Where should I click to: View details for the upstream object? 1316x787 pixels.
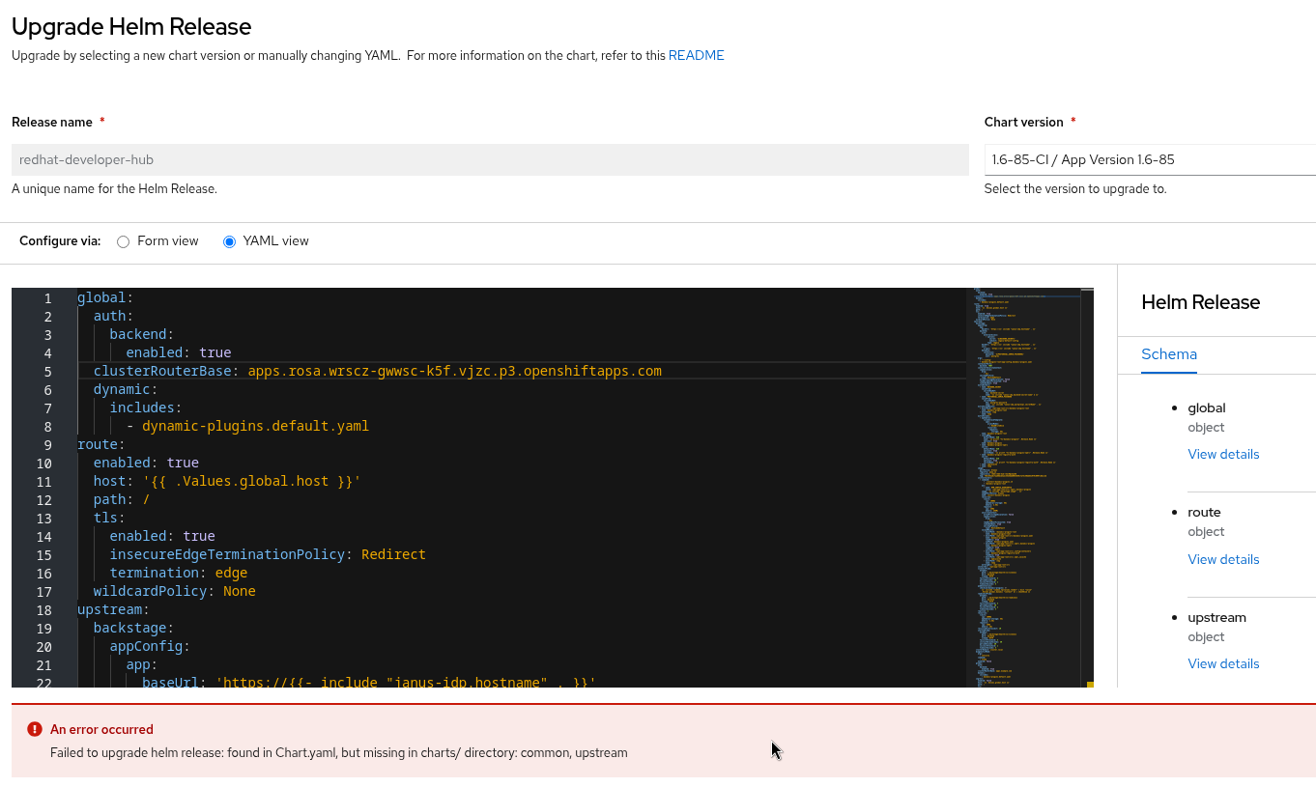click(1222, 664)
